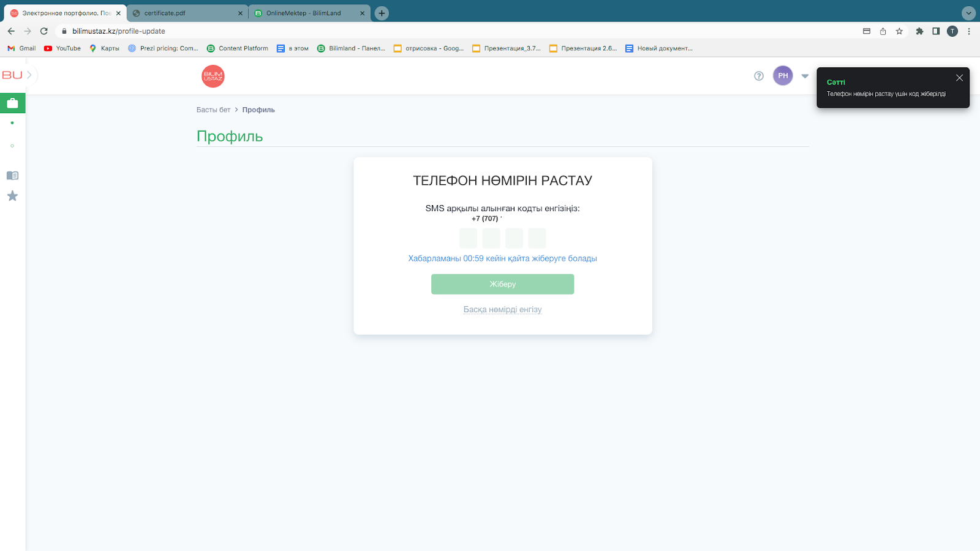
Task: Open the tab search dropdown arrow
Action: [x=968, y=13]
